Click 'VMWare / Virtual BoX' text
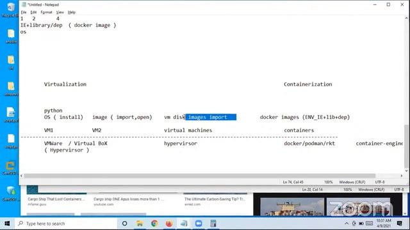410x230 pixels. click(76, 143)
